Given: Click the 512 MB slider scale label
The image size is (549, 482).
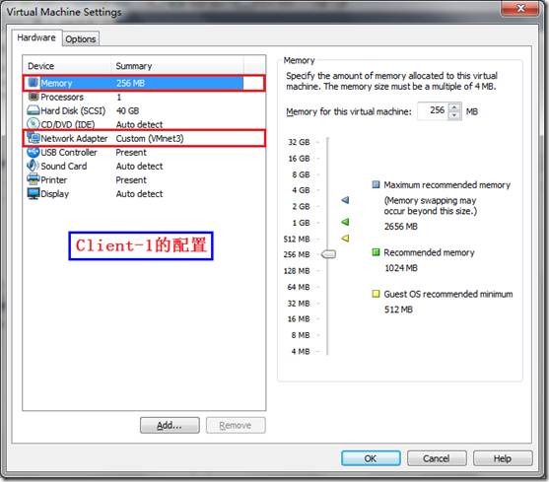Looking at the screenshot, I should (297, 240).
